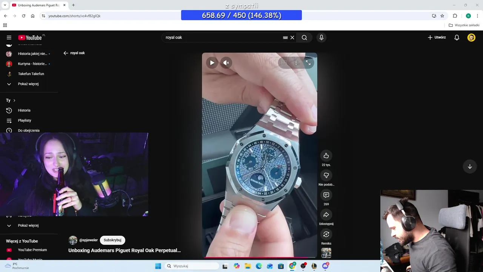
Task: Click the 'Unboxing Audemars Piguet Royal Oak Perpetual...' title
Action: point(125,250)
